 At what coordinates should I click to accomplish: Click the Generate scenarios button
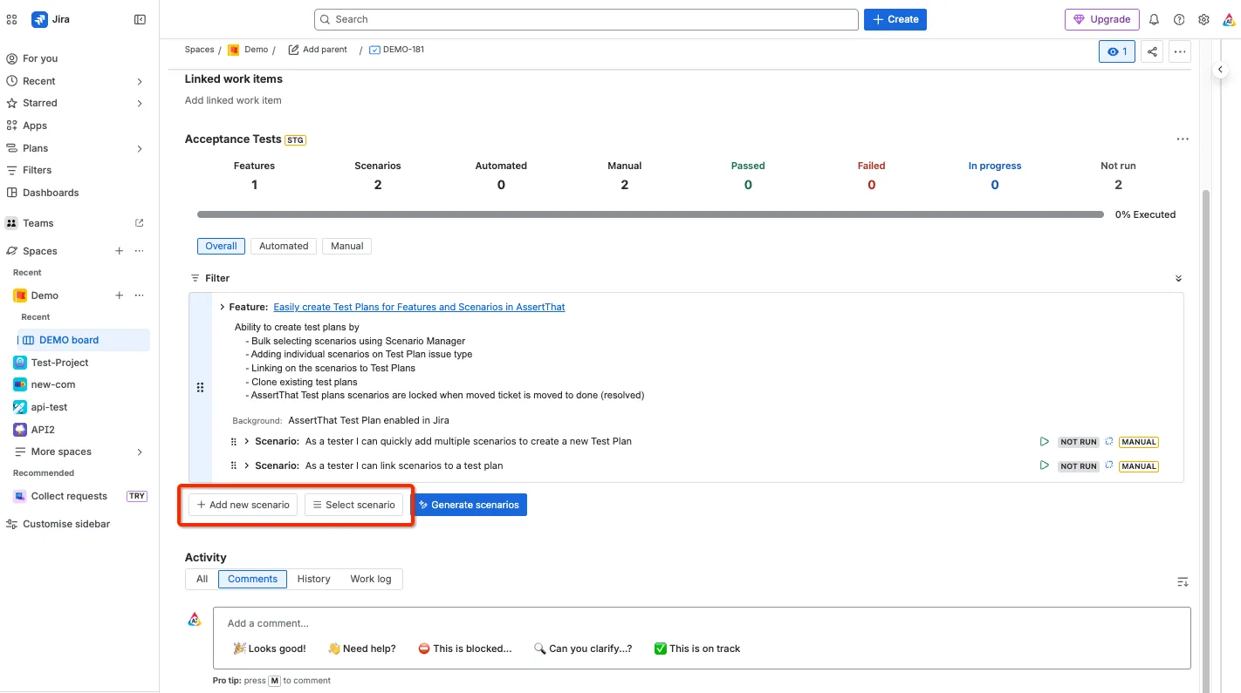click(469, 505)
